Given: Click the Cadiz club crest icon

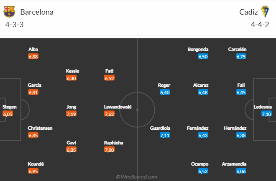Looking at the screenshot, I should coord(265,12).
